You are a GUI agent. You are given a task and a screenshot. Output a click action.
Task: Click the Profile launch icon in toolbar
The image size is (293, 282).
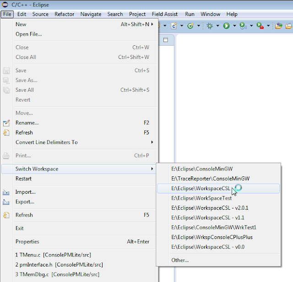coord(243,26)
